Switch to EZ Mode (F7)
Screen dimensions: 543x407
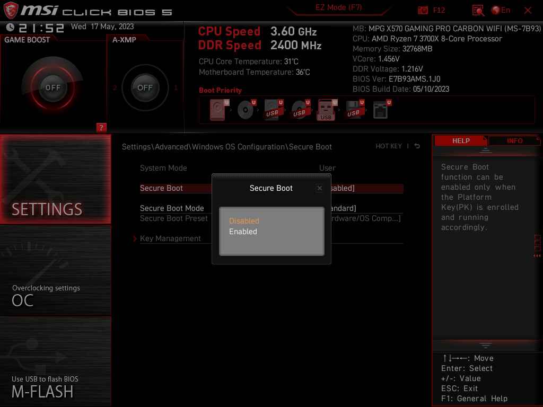(338, 8)
